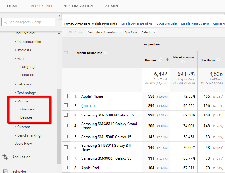This screenshot has width=225, height=173.
Task: Click the total sessions value 6,492
Action: [x=161, y=74]
